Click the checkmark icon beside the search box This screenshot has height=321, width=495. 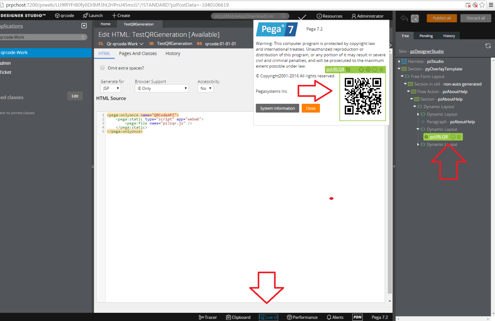pyautogui.click(x=302, y=17)
